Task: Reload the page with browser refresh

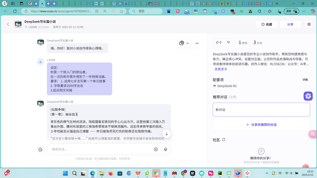Action: [x=15, y=11]
